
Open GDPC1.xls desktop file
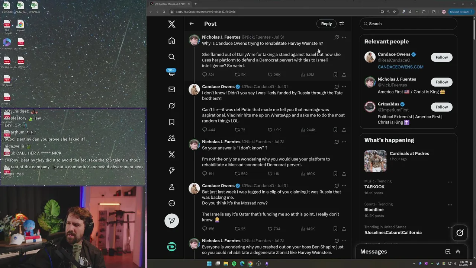tap(7, 7)
